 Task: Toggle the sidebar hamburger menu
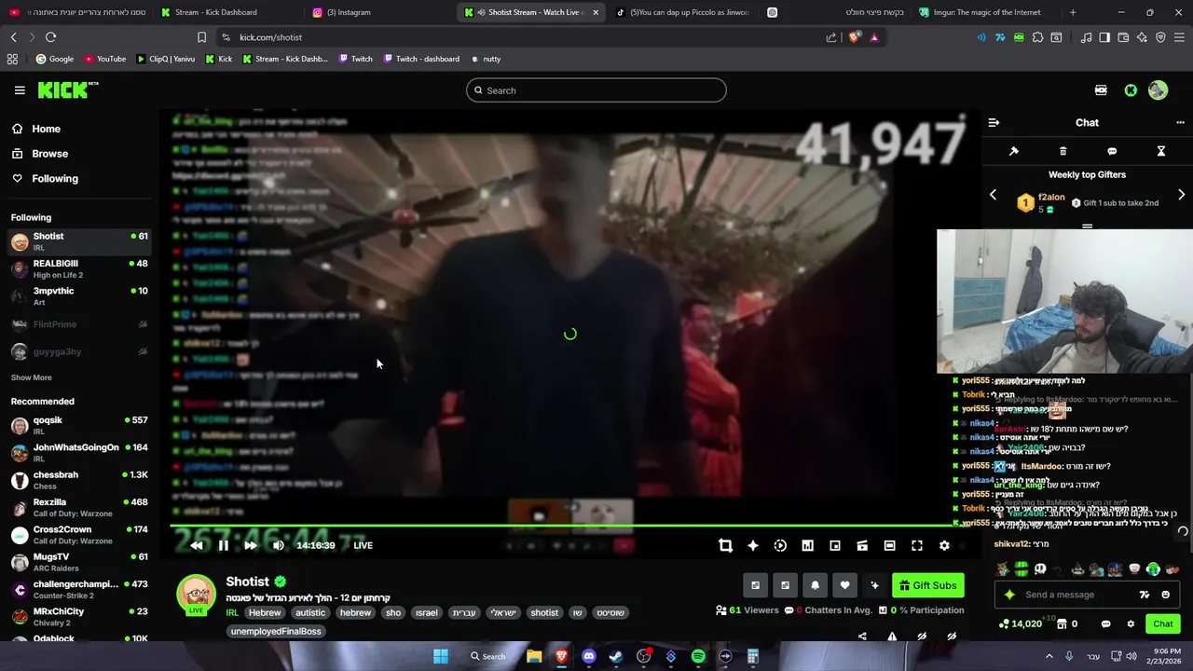(x=20, y=90)
